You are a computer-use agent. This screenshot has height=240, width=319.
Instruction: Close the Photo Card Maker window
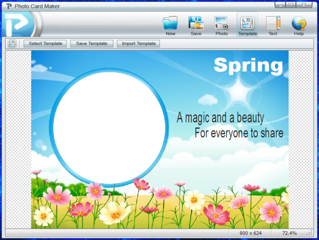coord(304,5)
